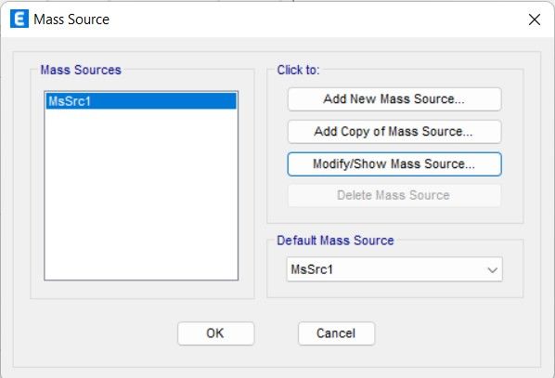Click the Default Mass Source group label
The image size is (555, 378).
(x=335, y=241)
